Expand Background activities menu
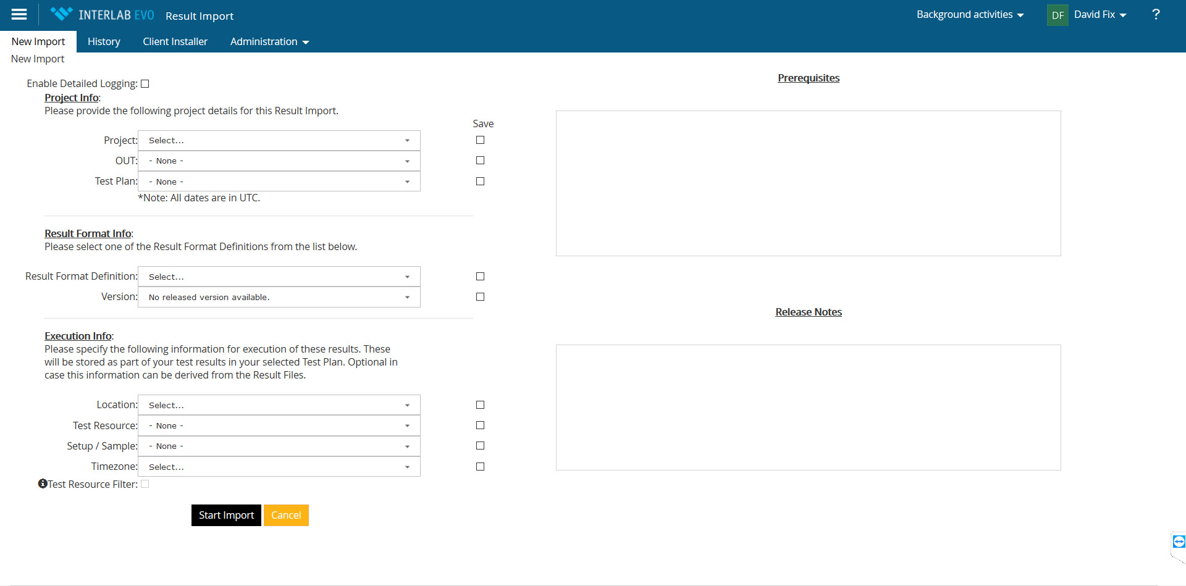This screenshot has height=586, width=1186. click(970, 15)
